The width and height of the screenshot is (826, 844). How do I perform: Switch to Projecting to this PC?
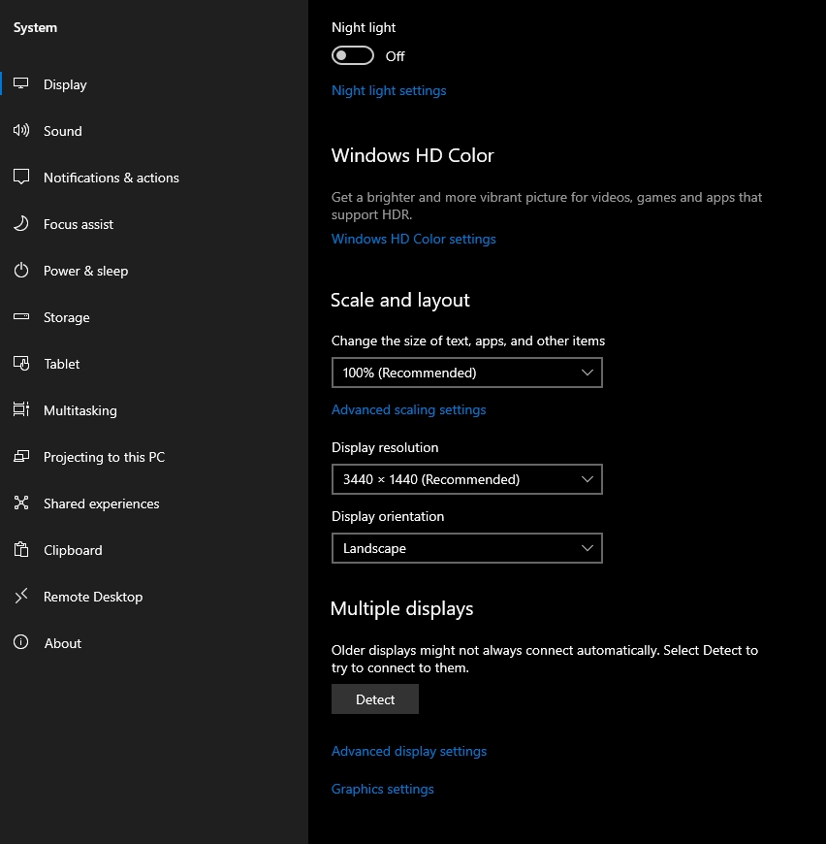(x=104, y=457)
